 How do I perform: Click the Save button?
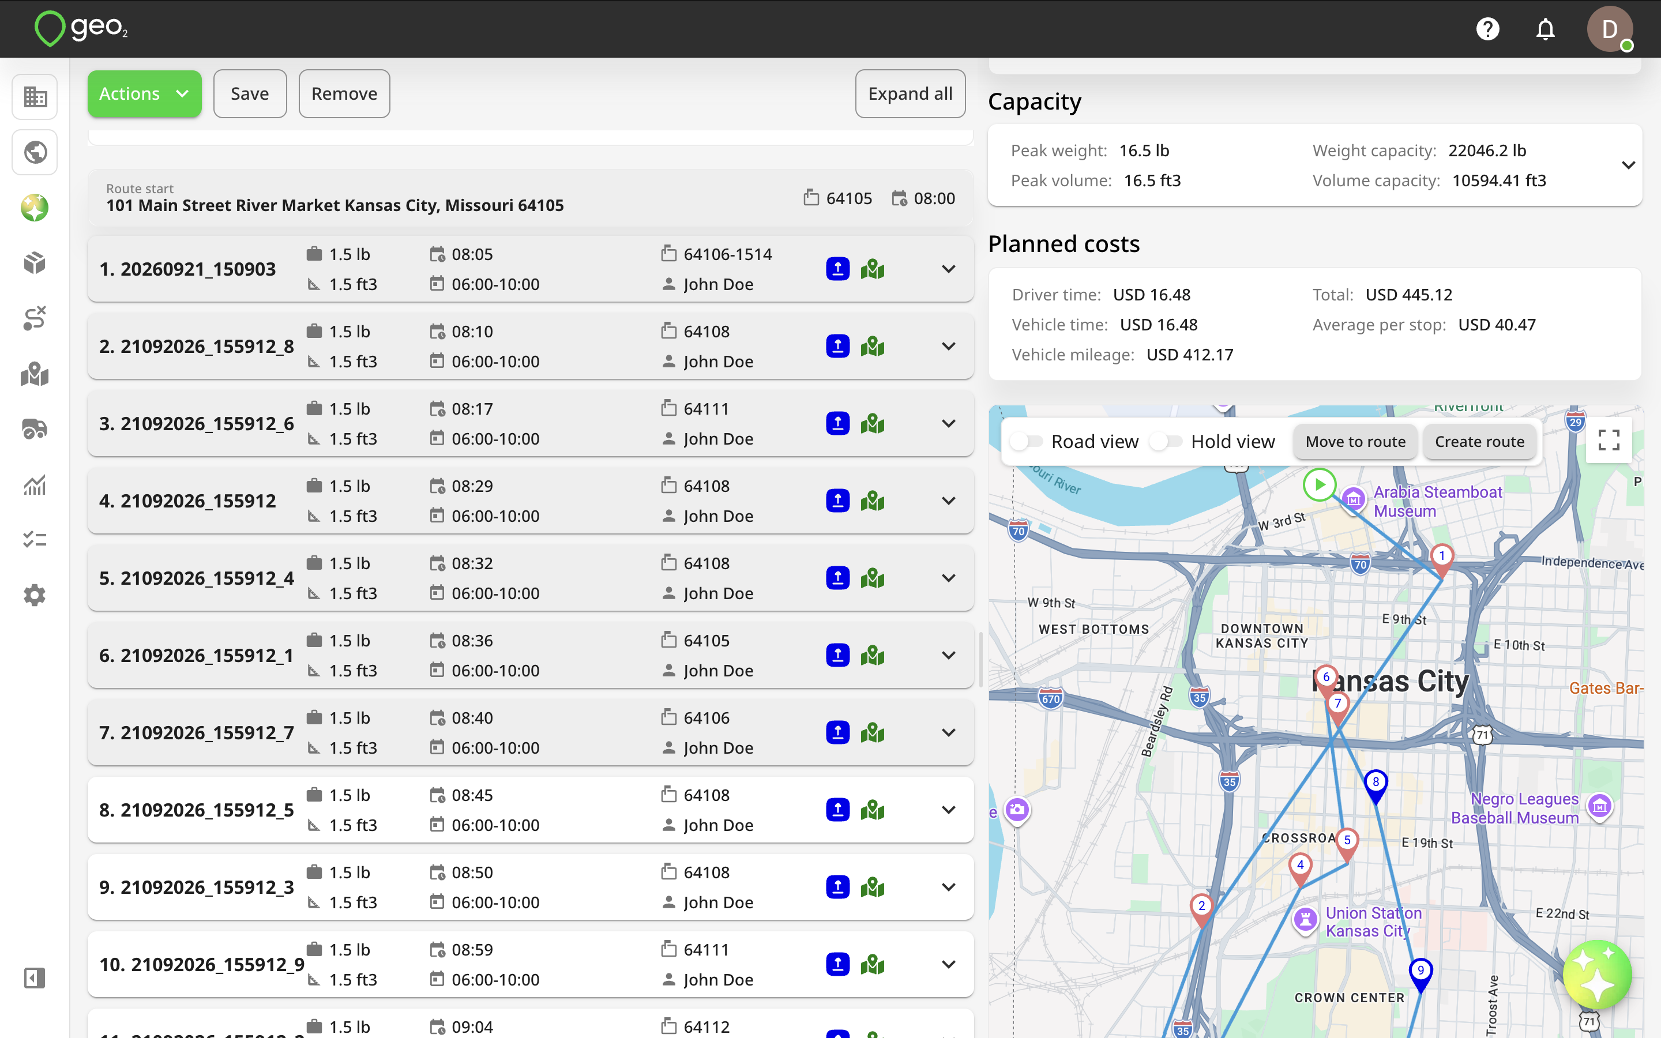(x=250, y=93)
